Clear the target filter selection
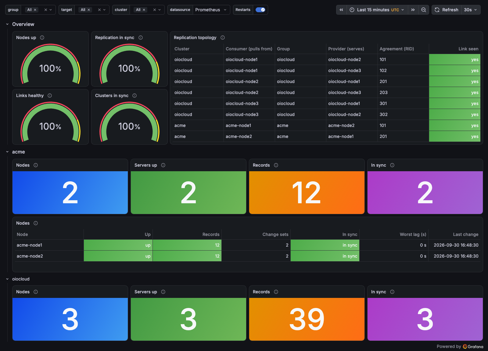Image resolution: width=488 pixels, height=351 pixels. [99, 10]
